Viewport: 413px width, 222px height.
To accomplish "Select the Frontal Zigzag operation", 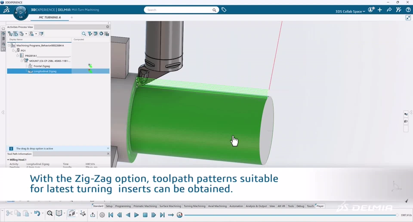I will pos(42,66).
